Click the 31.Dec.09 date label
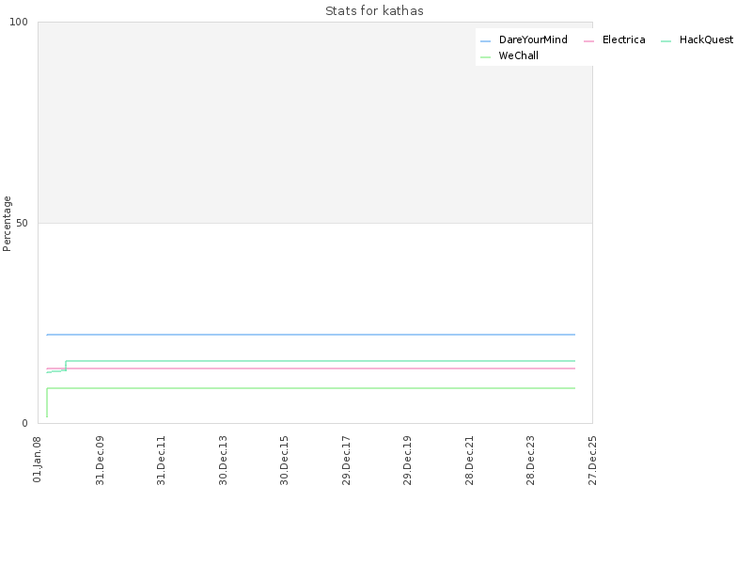 coord(100,461)
